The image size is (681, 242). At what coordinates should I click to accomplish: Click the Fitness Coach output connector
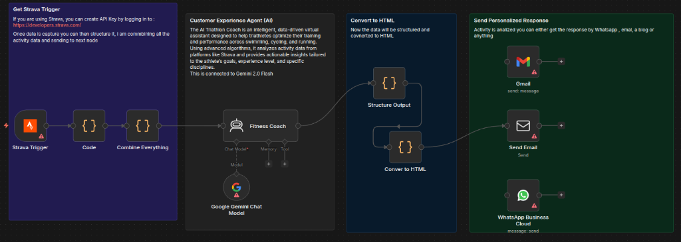pos(299,125)
